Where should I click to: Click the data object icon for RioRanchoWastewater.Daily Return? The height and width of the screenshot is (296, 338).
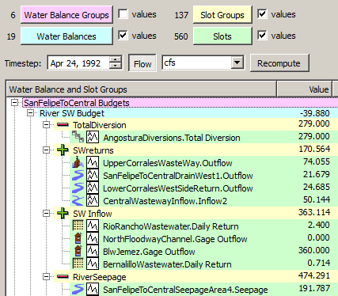coord(78,226)
